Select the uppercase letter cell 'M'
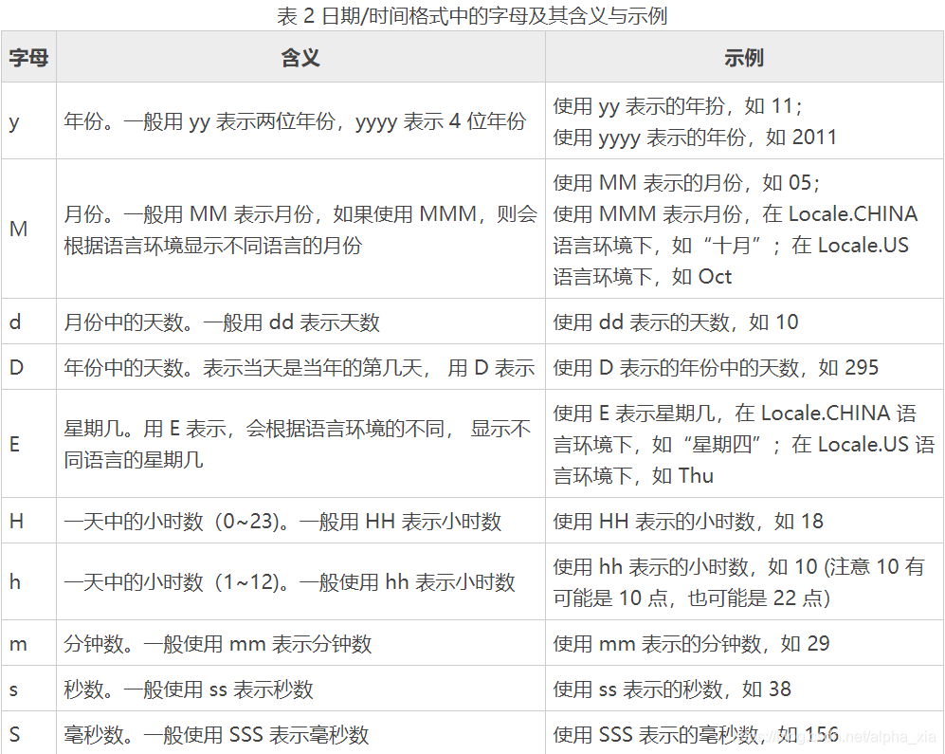The width and height of the screenshot is (945, 754). coord(28,229)
